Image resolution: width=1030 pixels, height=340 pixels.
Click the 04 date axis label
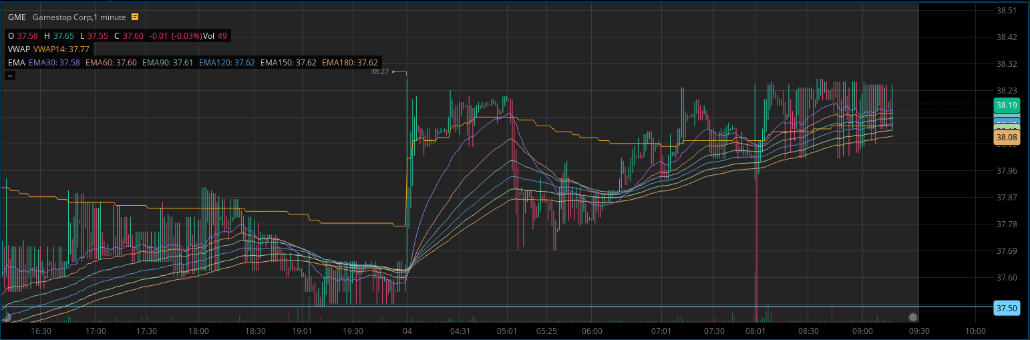tap(407, 331)
